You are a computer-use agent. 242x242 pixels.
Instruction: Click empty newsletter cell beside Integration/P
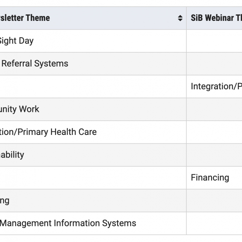(x=93, y=87)
